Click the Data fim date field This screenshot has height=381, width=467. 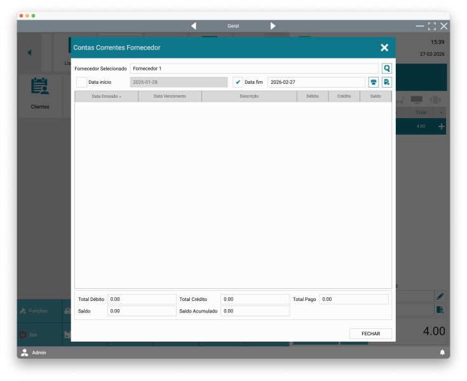pos(316,82)
